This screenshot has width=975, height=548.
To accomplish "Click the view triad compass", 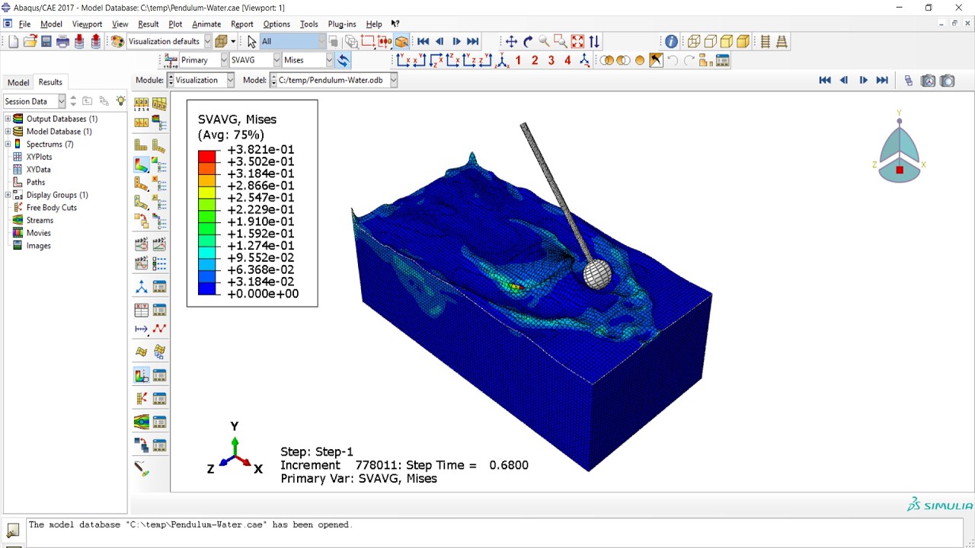I will 899,150.
